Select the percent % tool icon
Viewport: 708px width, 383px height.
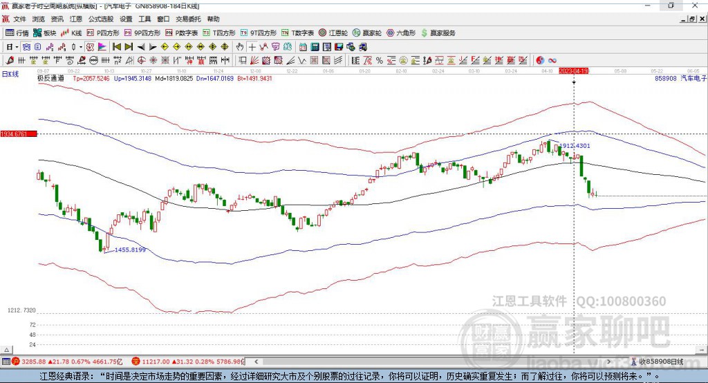tap(380, 61)
